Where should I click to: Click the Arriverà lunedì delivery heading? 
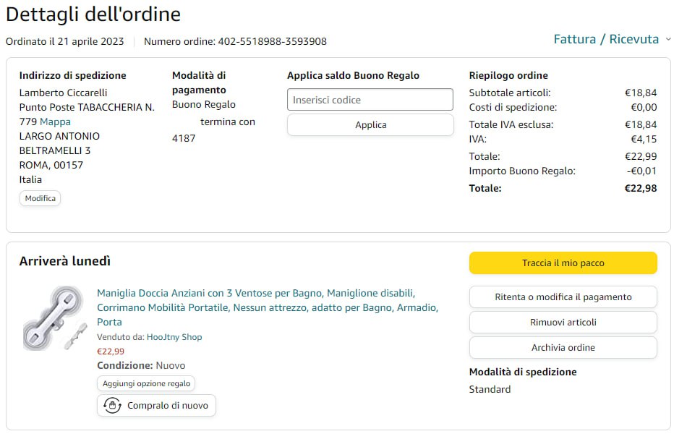click(x=65, y=261)
